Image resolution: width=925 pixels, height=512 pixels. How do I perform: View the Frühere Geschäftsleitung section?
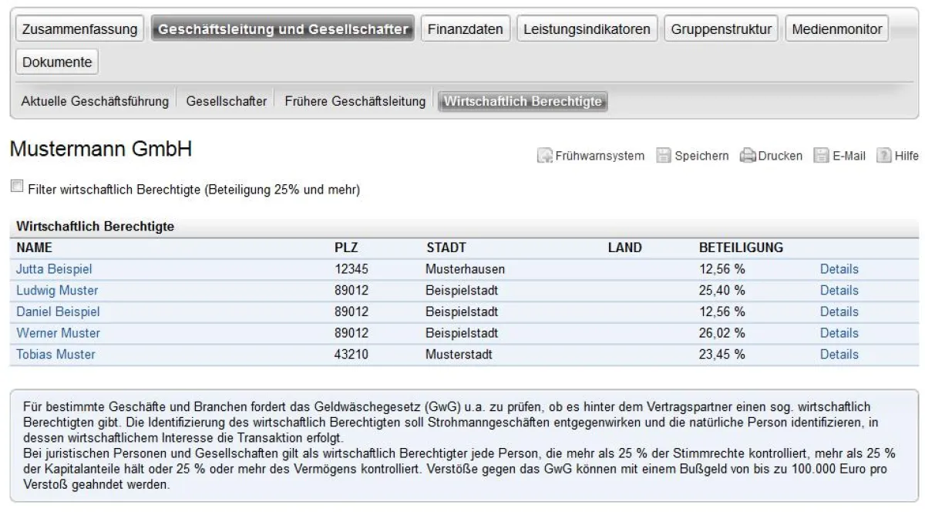pos(356,100)
